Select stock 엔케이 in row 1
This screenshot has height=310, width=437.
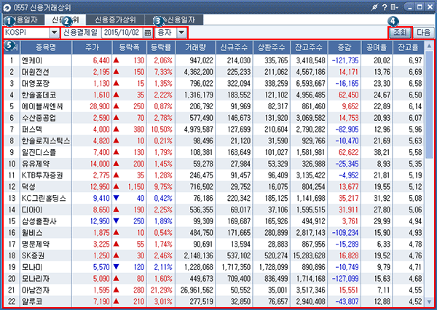pyautogui.click(x=32, y=60)
